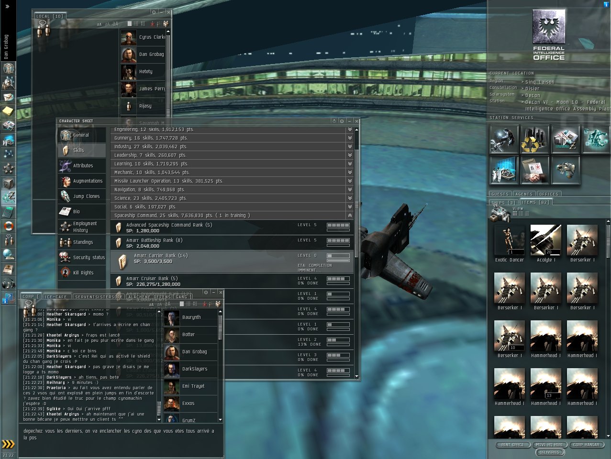The width and height of the screenshot is (611, 459).
Task: Open the Wallet icon with ISK coins
Action: point(8,197)
